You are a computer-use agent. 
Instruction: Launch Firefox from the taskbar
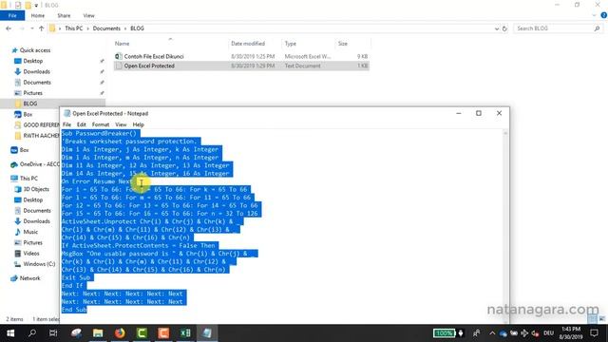coord(120,333)
